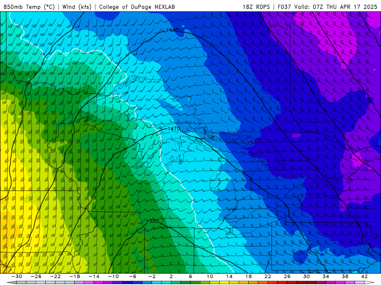Select the '-18' colorbar scale label
The image size is (381, 285).
click(x=75, y=276)
